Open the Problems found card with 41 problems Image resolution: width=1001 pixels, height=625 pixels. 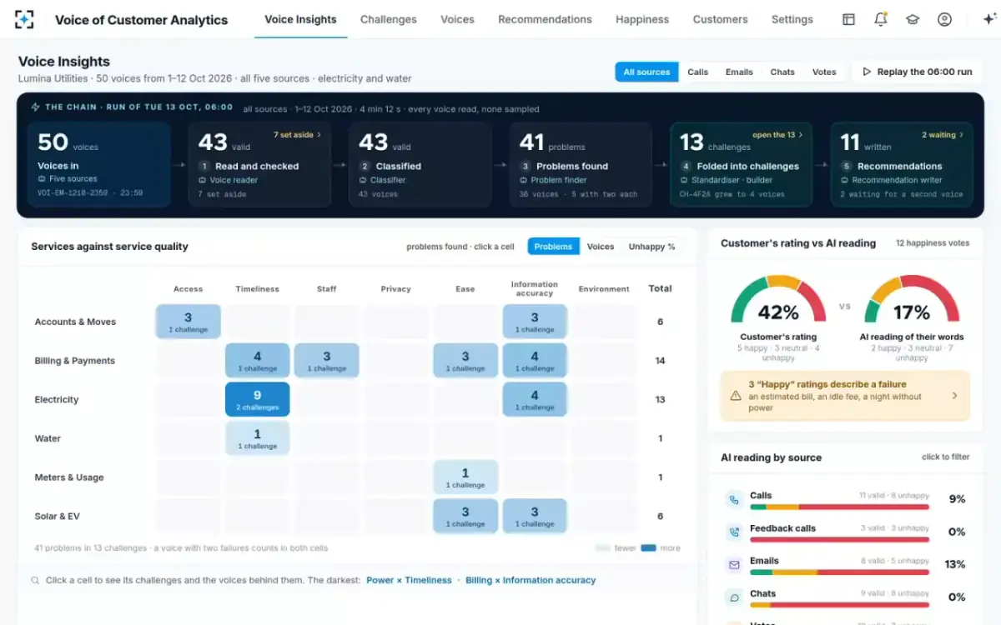(x=581, y=164)
